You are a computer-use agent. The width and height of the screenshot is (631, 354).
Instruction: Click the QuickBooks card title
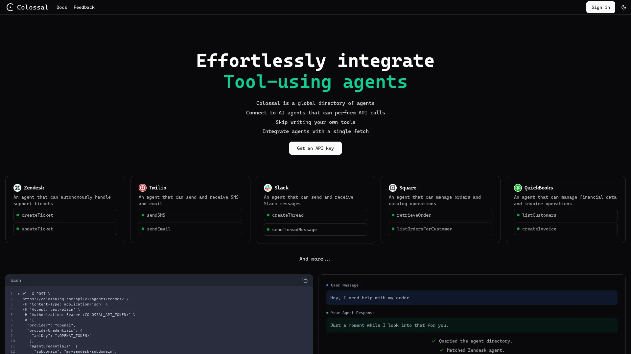tap(539, 188)
